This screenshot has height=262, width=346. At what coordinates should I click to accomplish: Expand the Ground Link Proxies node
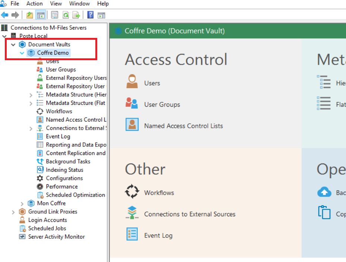13,212
